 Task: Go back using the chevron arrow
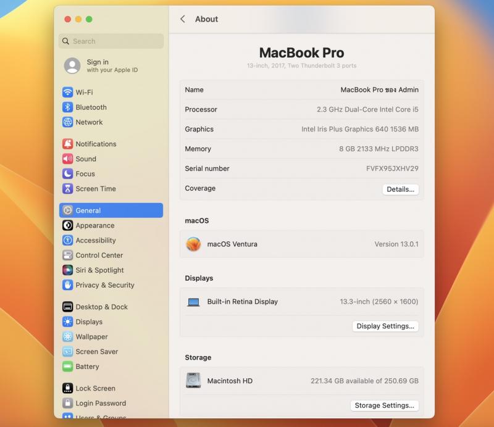183,19
